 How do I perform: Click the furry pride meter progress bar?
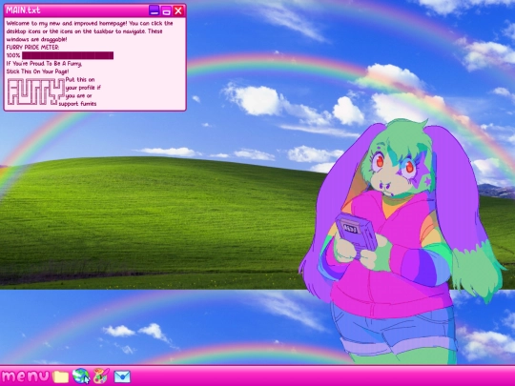click(68, 55)
